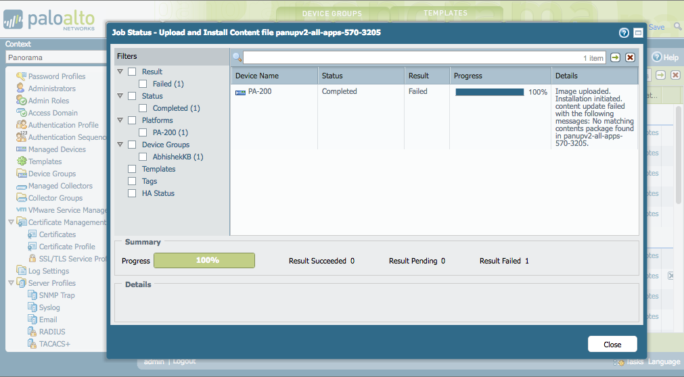Check the Failed (1) filter checkbox
This screenshot has width=684, height=377.
tap(143, 84)
